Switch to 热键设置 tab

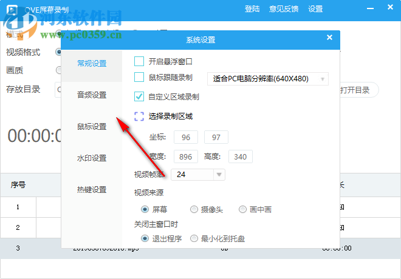point(92,190)
